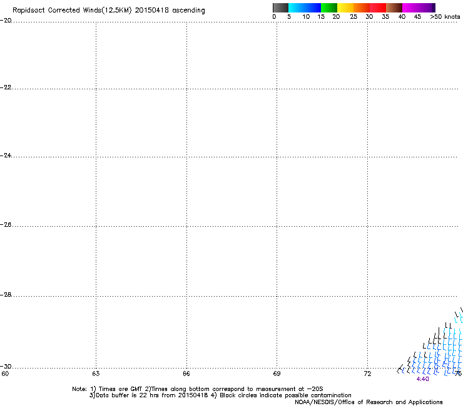Image resolution: width=463 pixels, height=406 pixels.
Task: Click the -28 latitude axis label
Action: pyautogui.click(x=6, y=295)
